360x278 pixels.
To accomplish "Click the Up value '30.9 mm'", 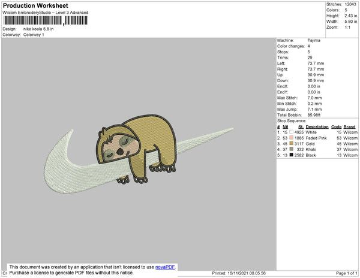I will pos(316,75).
